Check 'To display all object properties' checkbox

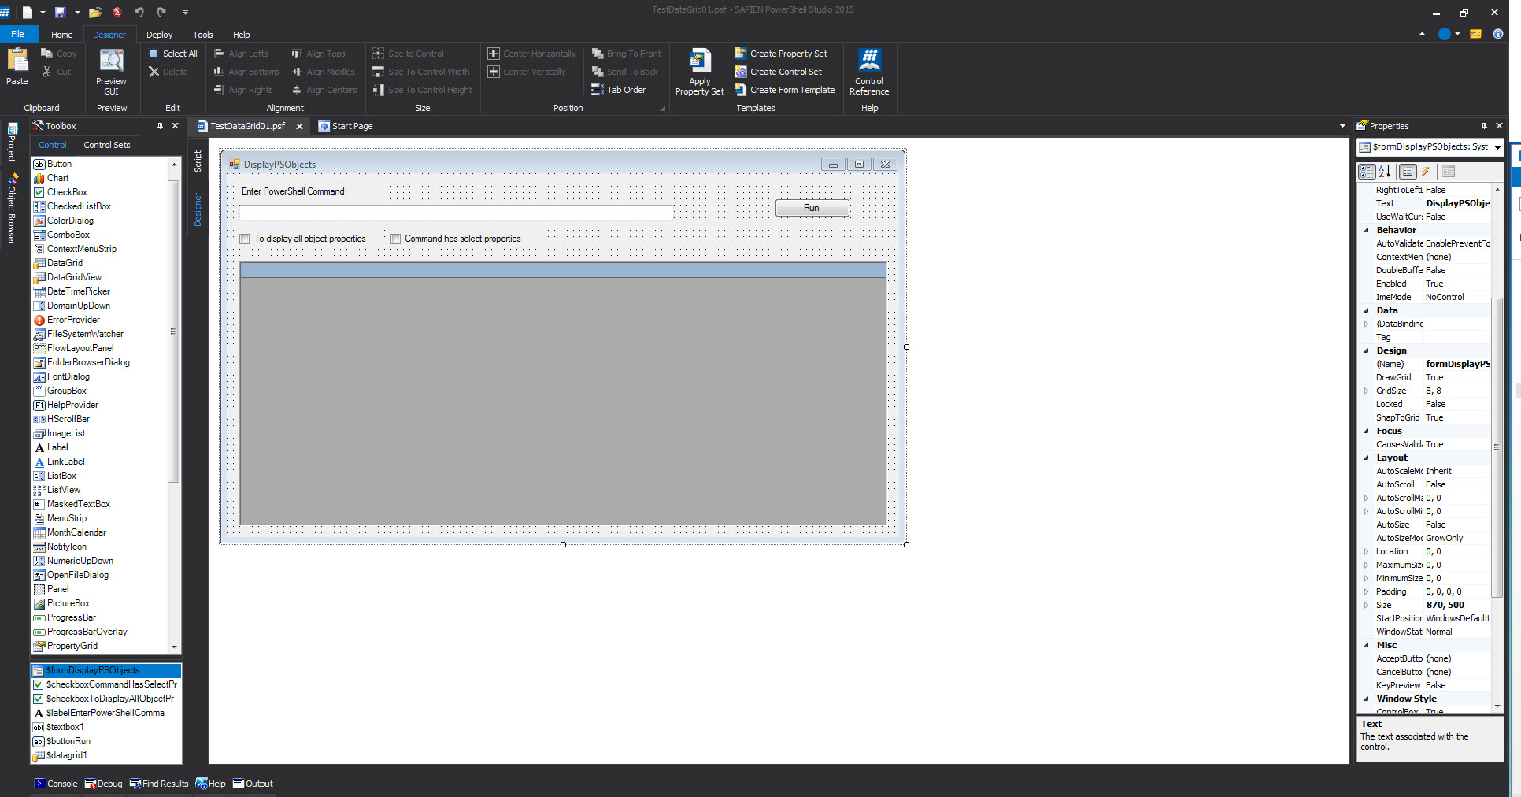pyautogui.click(x=245, y=239)
